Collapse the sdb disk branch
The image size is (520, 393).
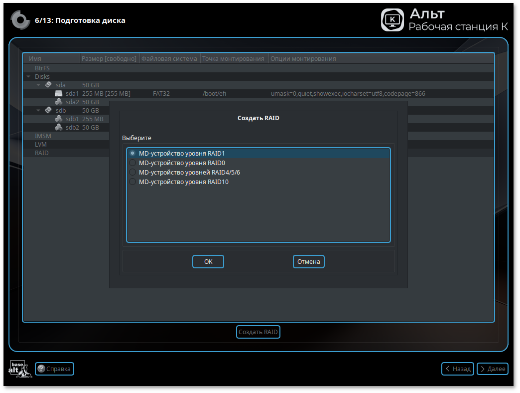pos(38,110)
